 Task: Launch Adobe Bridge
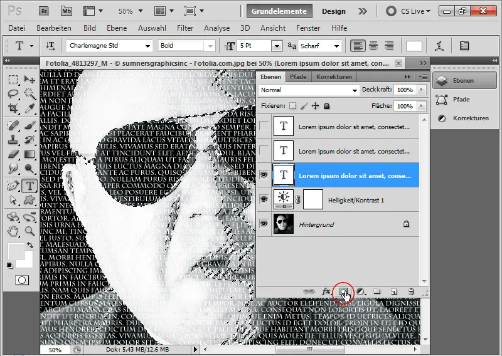(44, 11)
